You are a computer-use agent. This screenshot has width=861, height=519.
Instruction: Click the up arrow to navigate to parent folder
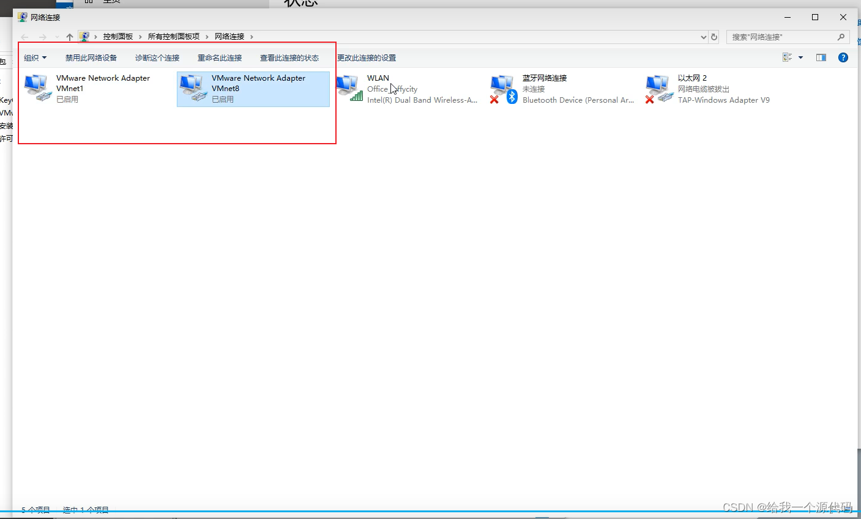(x=69, y=37)
